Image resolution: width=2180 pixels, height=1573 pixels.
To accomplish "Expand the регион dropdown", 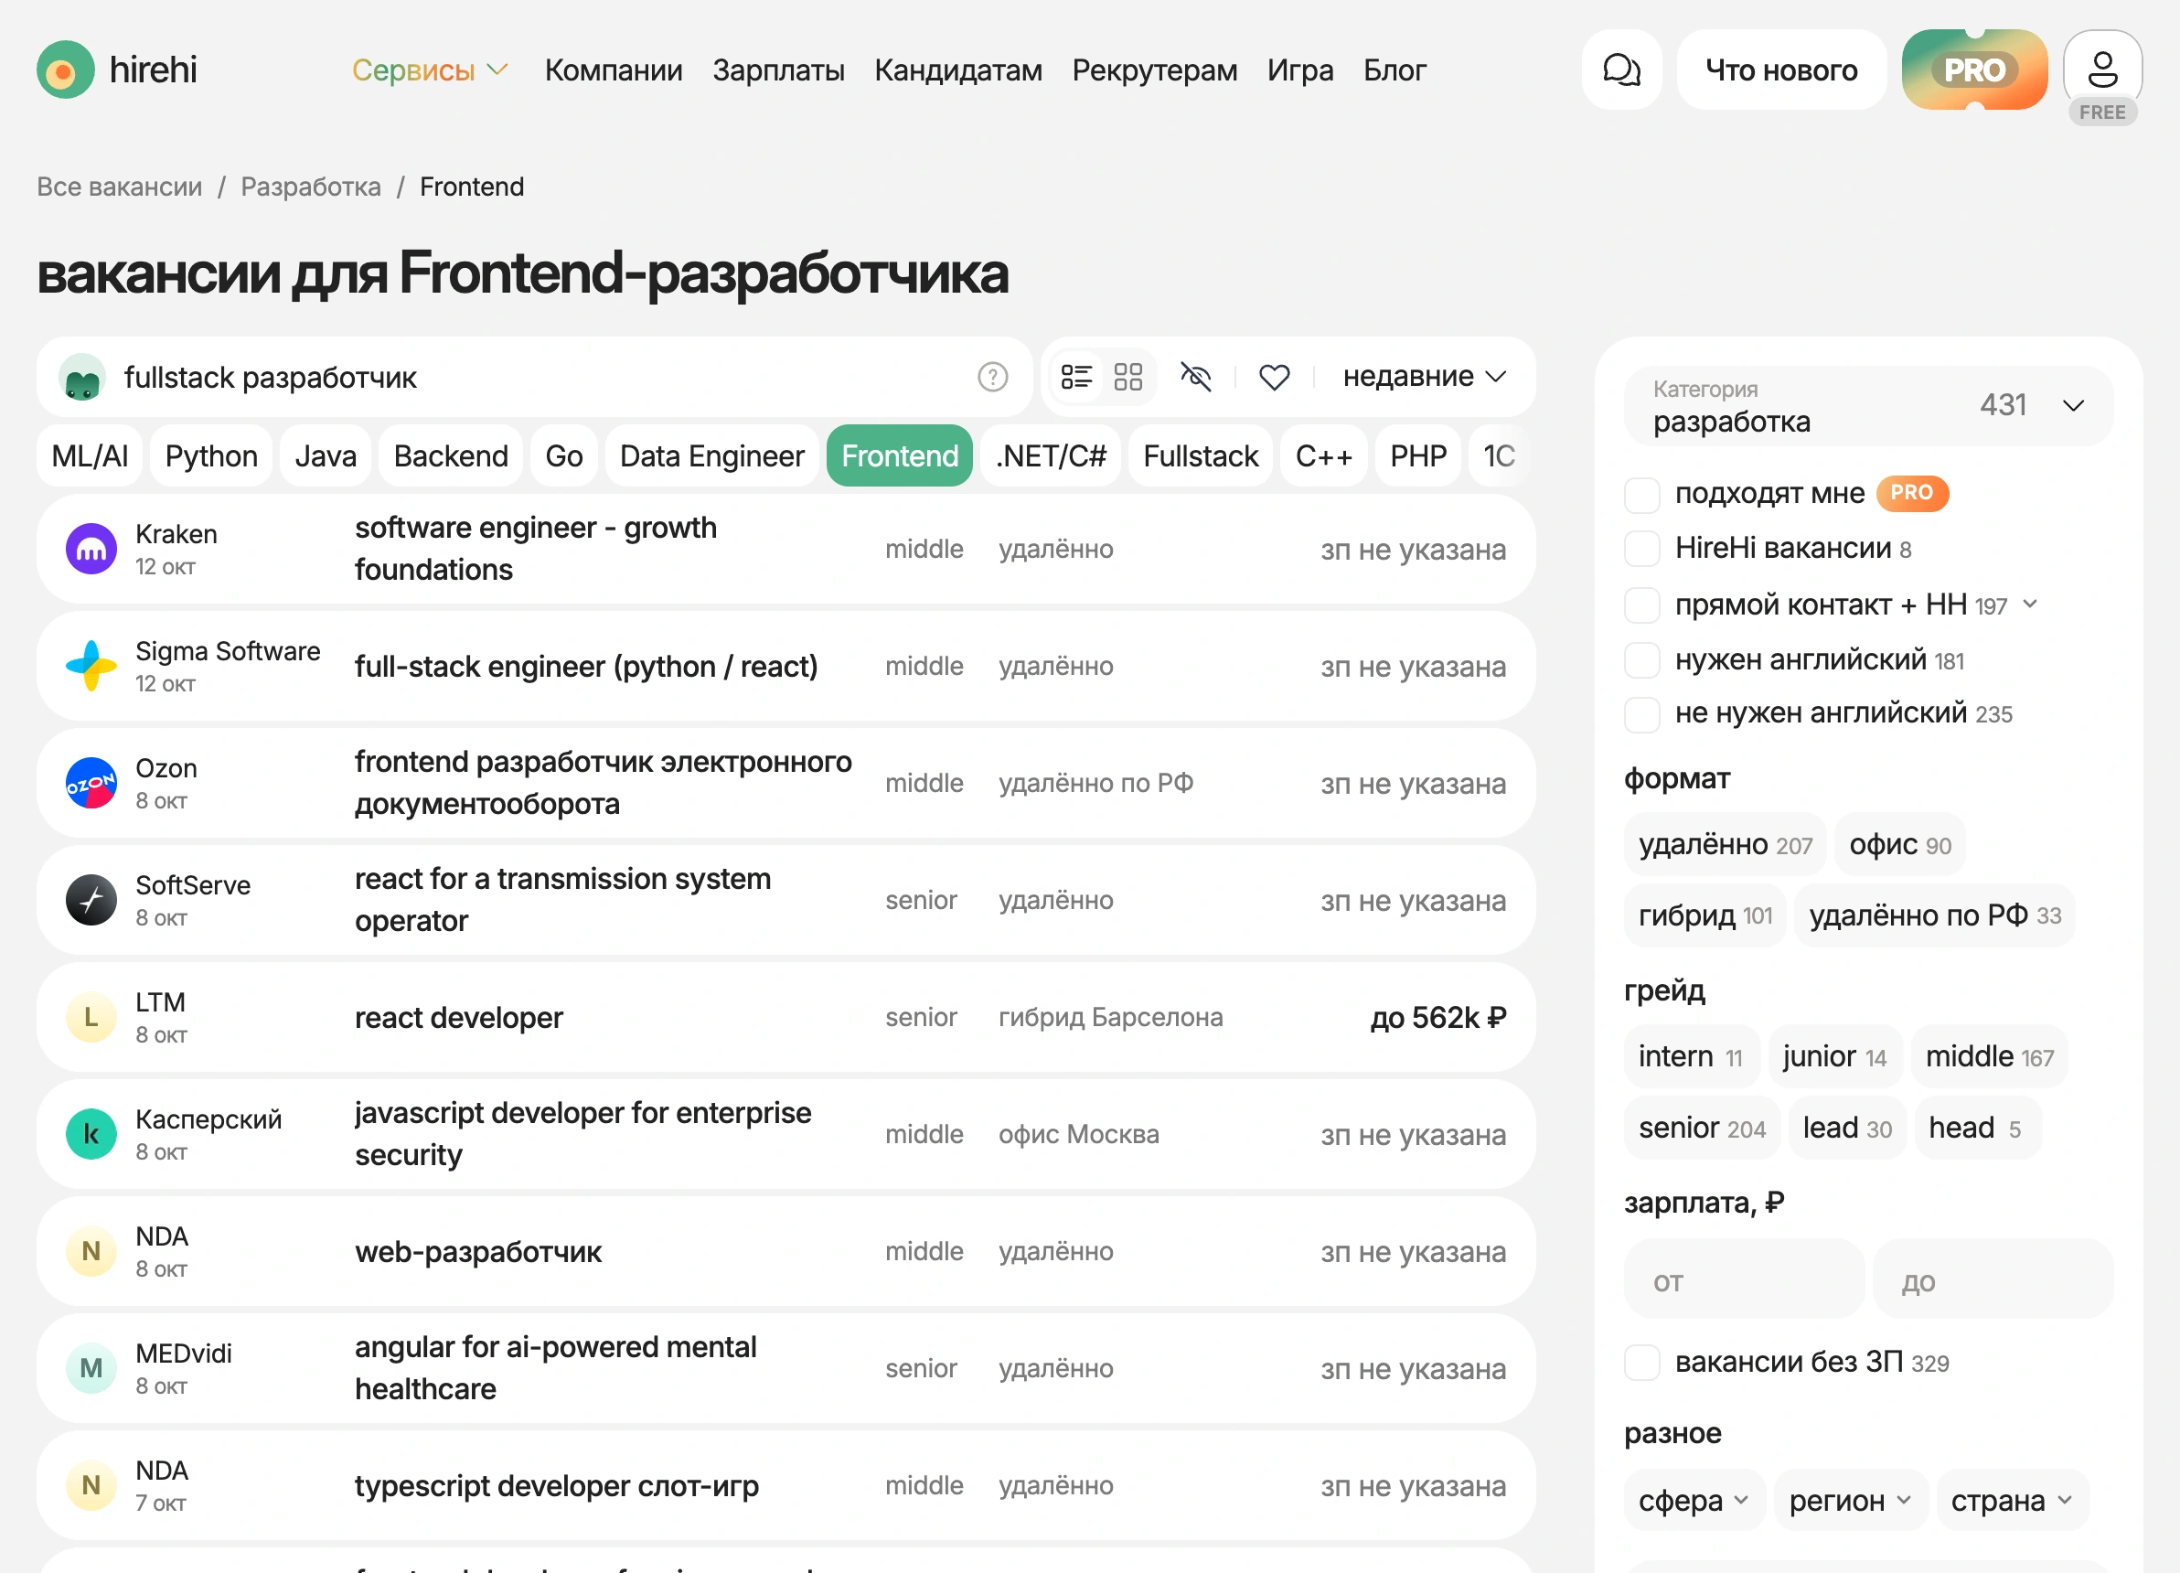I will (1850, 1501).
